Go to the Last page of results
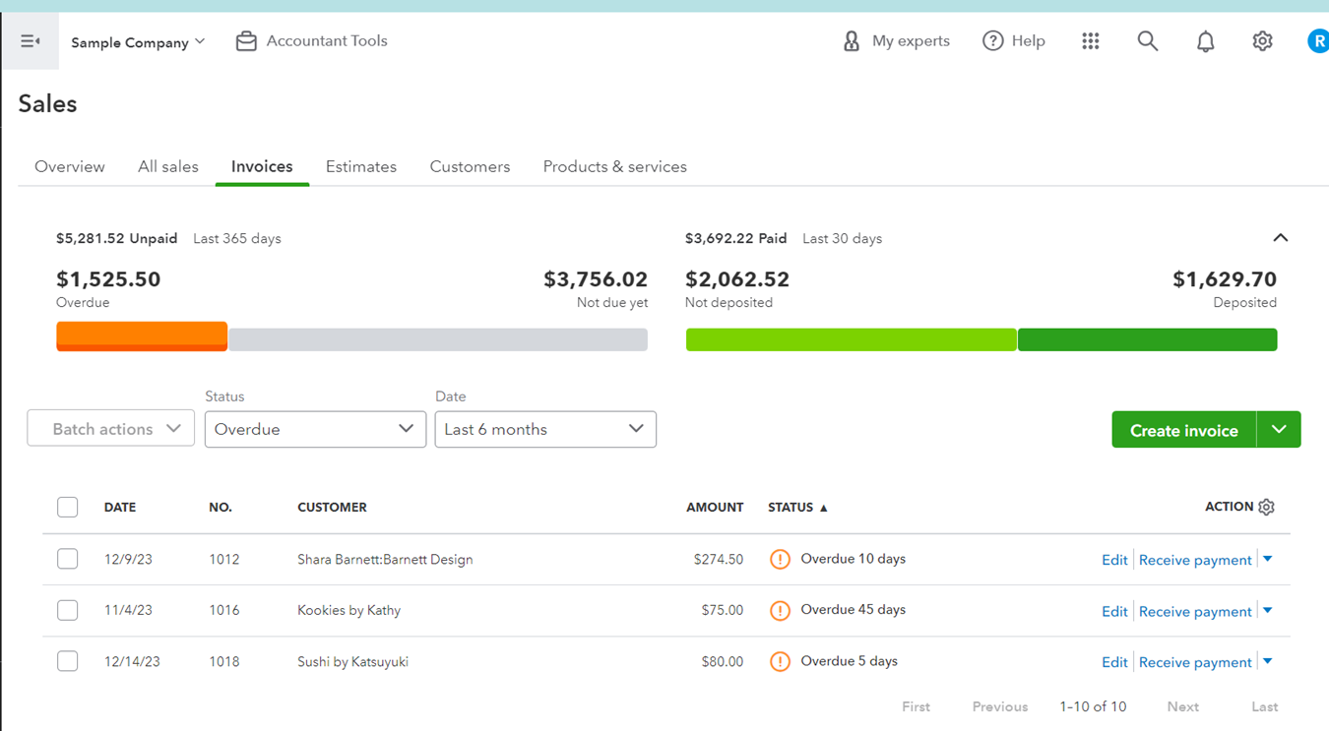Viewport: 1329px width, 731px height. point(1265,706)
